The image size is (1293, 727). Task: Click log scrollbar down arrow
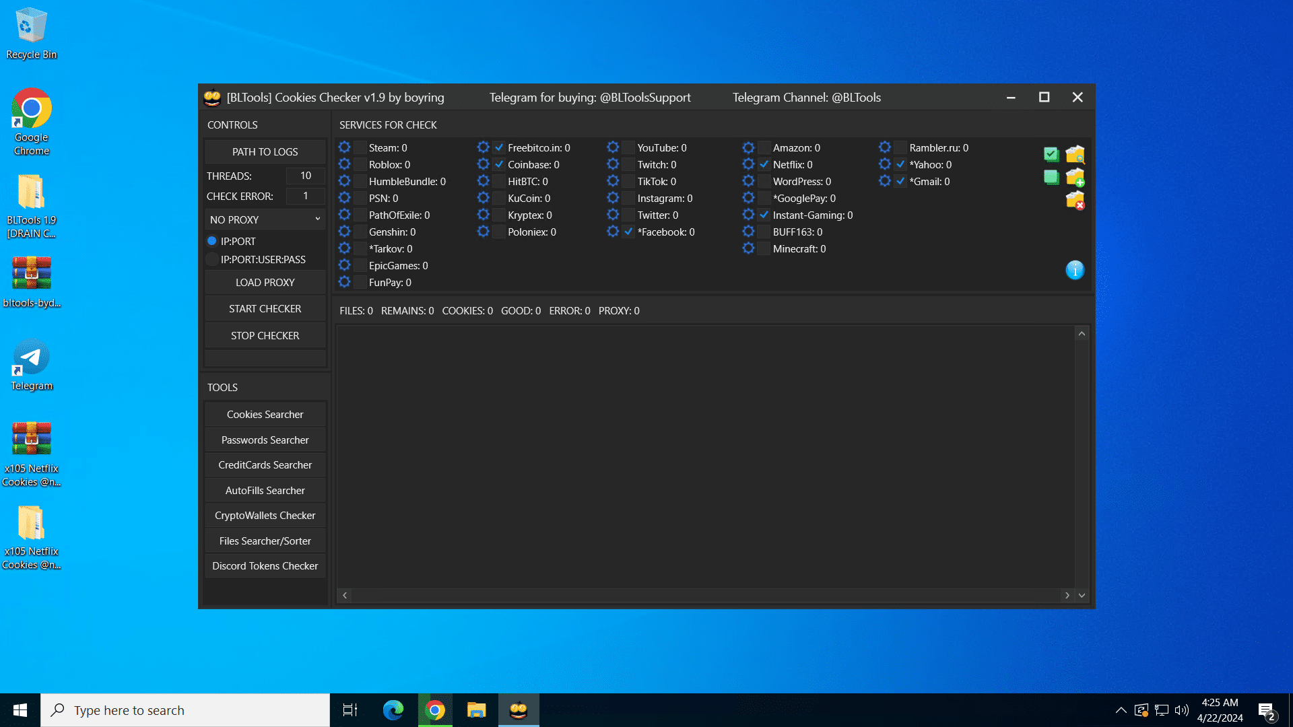coord(1082,595)
